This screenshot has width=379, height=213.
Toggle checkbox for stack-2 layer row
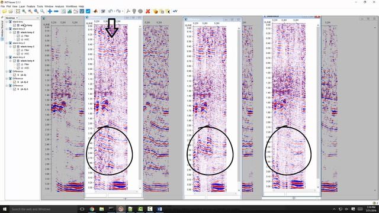point(14,33)
